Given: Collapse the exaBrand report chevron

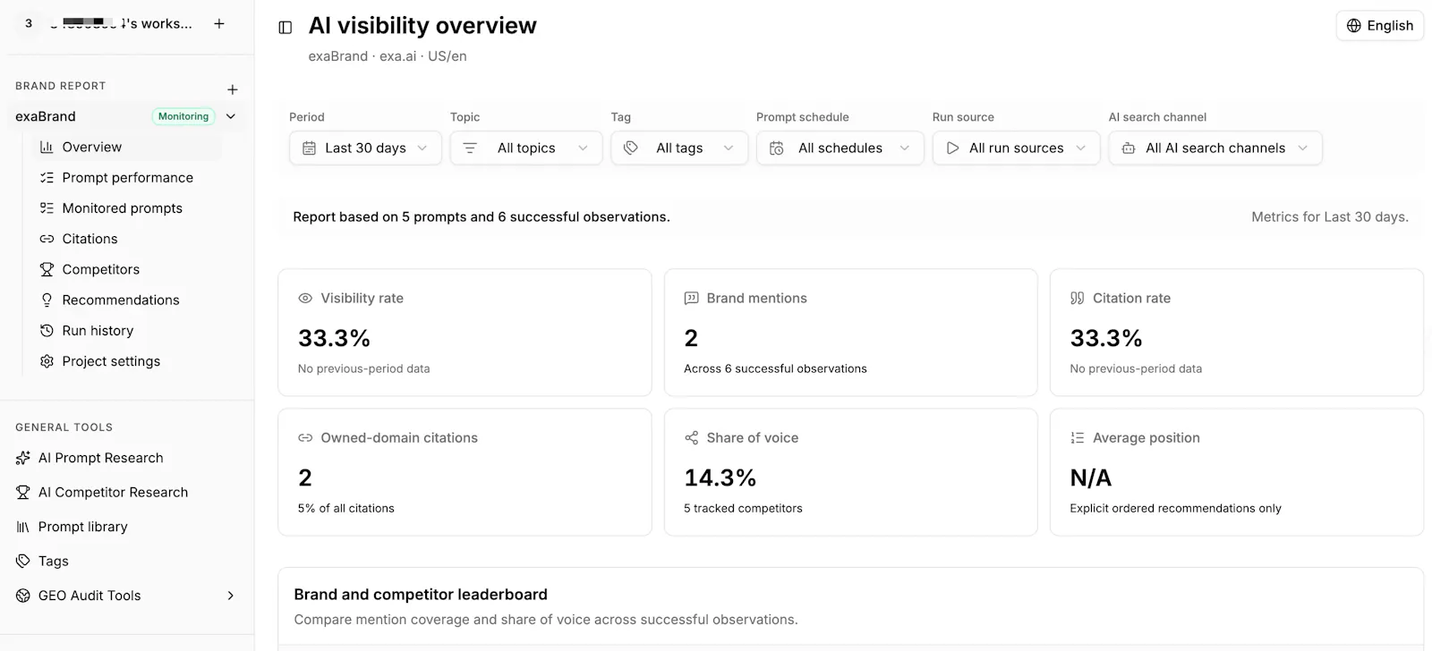Looking at the screenshot, I should tap(231, 116).
